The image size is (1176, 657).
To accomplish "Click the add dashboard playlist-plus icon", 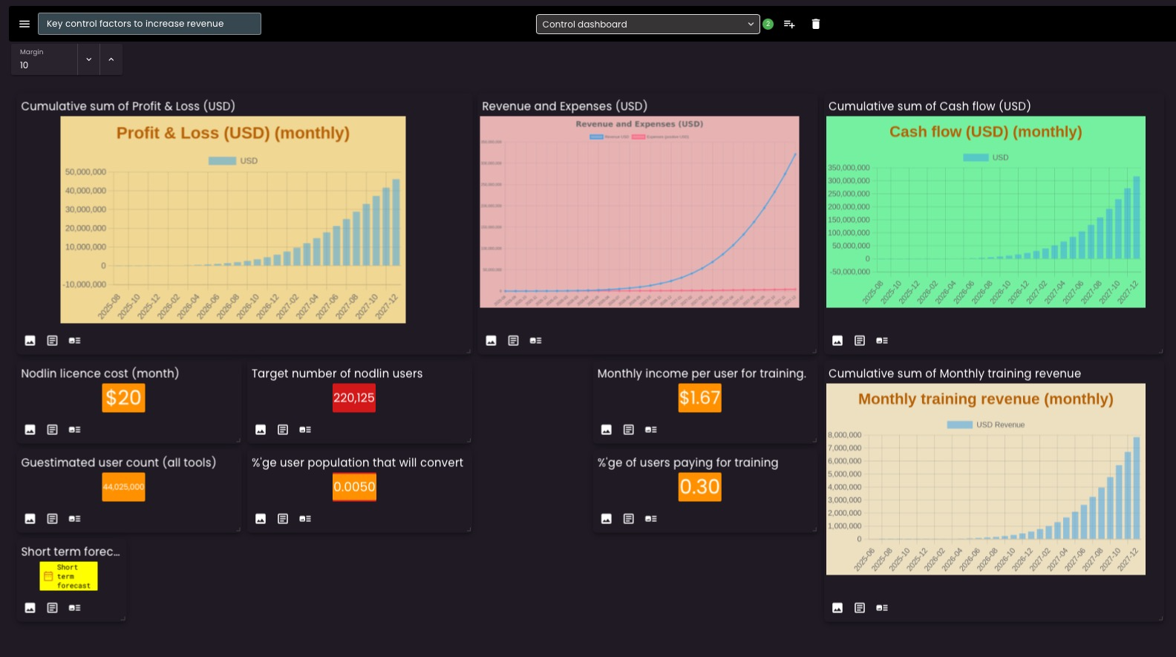I will point(789,24).
